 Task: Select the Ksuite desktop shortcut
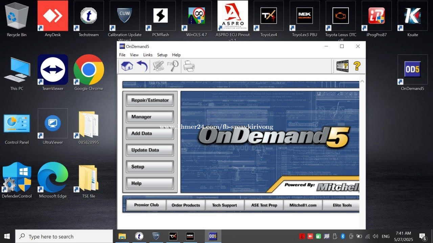point(412,20)
